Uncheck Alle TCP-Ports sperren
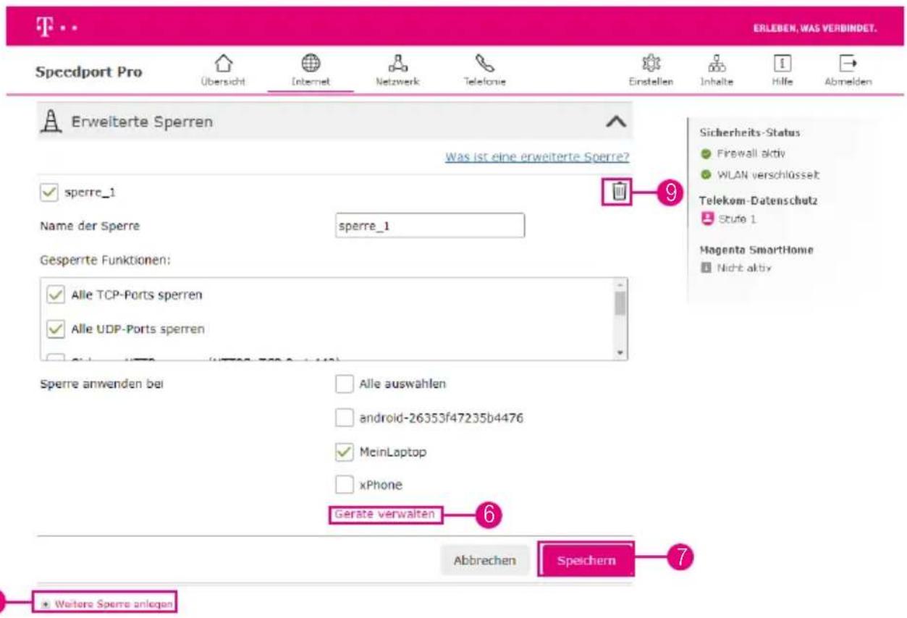Screen dimensions: 907x618 [x=56, y=295]
